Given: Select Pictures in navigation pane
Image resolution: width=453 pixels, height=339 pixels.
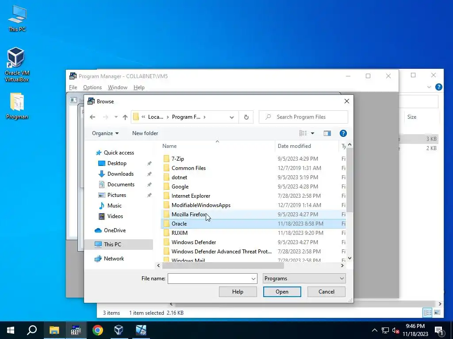Looking at the screenshot, I should tap(116, 195).
